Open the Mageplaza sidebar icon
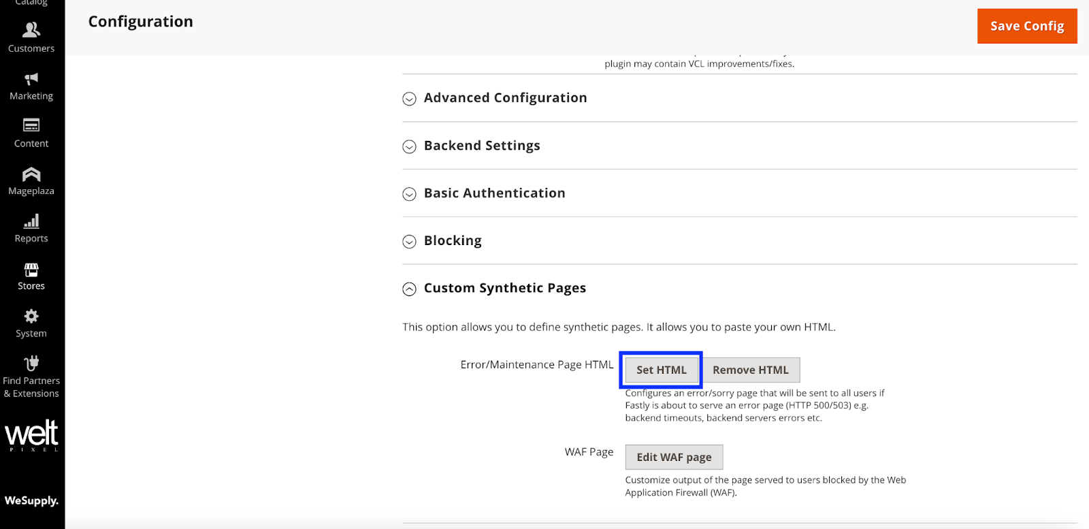Viewport: 1089px width, 529px height. point(31,174)
